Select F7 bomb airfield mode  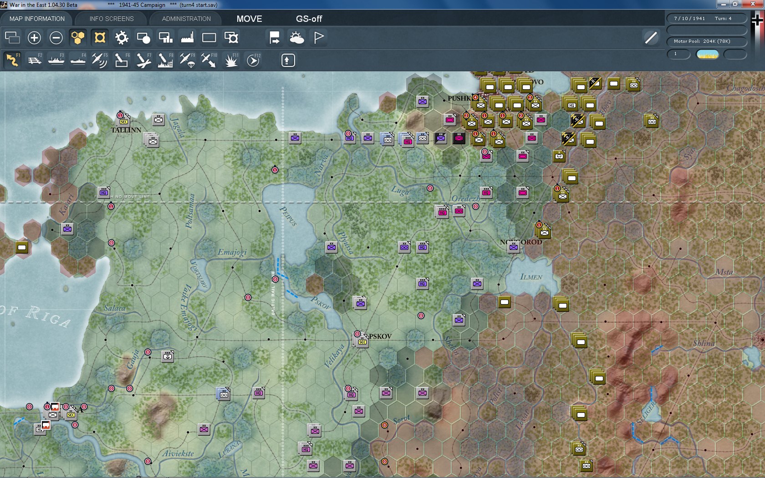pos(143,60)
